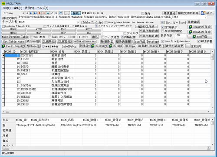Screen dimensions: 217x157
Task: Go to next record with navigator arrow
Action: (31, 13)
